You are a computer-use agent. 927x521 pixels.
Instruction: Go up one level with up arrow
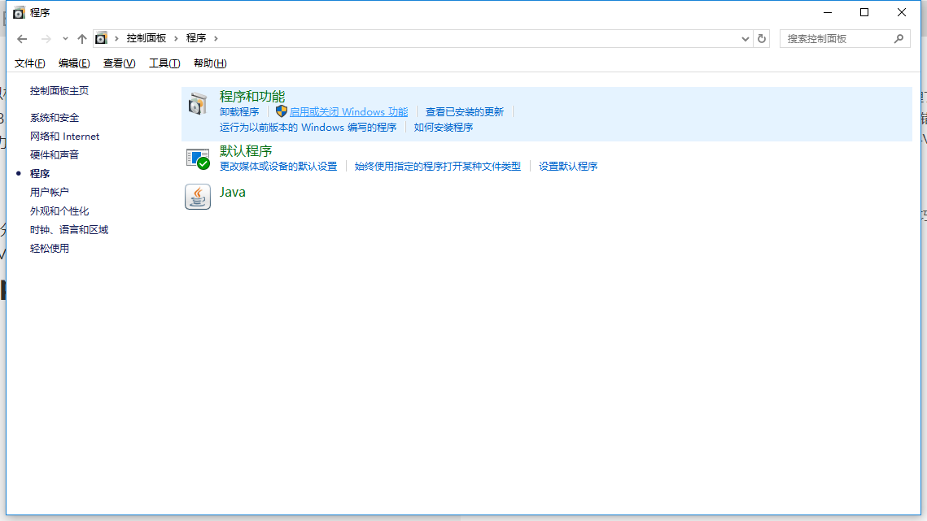click(82, 39)
